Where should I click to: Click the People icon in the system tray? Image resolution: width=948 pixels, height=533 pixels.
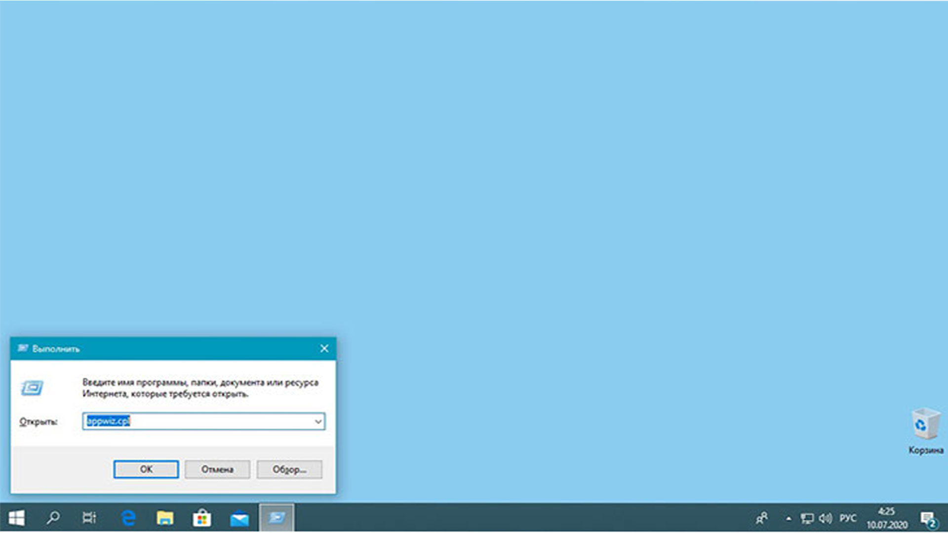coord(762,518)
